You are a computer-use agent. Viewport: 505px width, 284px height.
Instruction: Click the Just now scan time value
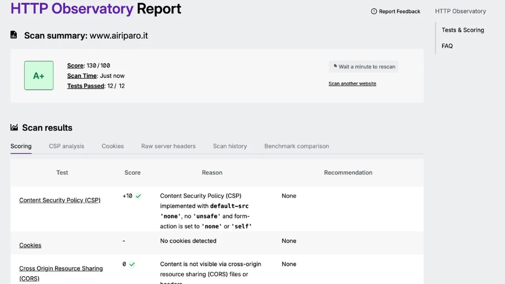[x=112, y=76]
